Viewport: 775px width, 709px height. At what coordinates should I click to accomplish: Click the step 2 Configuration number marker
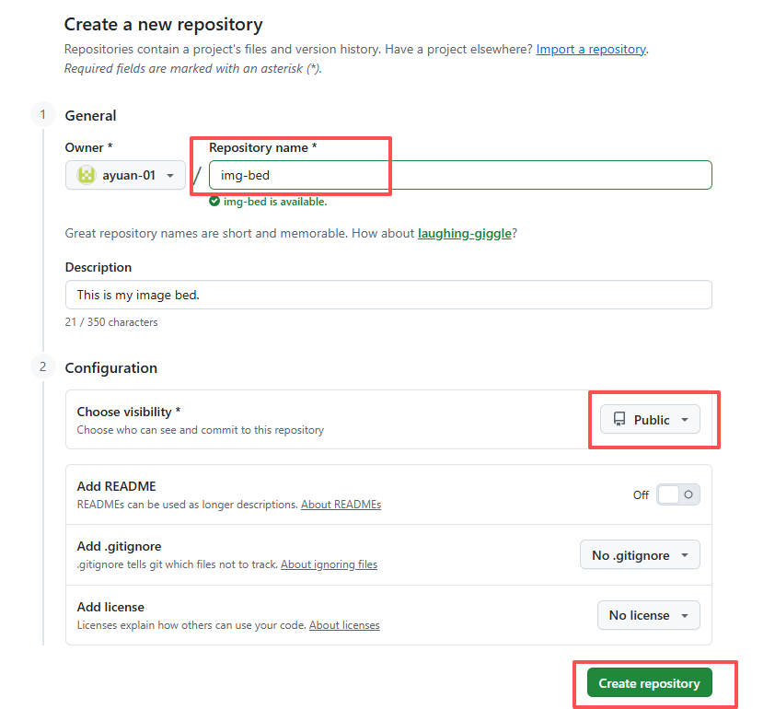(42, 367)
